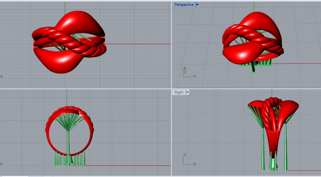Click the Perspective viewport title label
The height and width of the screenshot is (177, 321).
tap(184, 5)
